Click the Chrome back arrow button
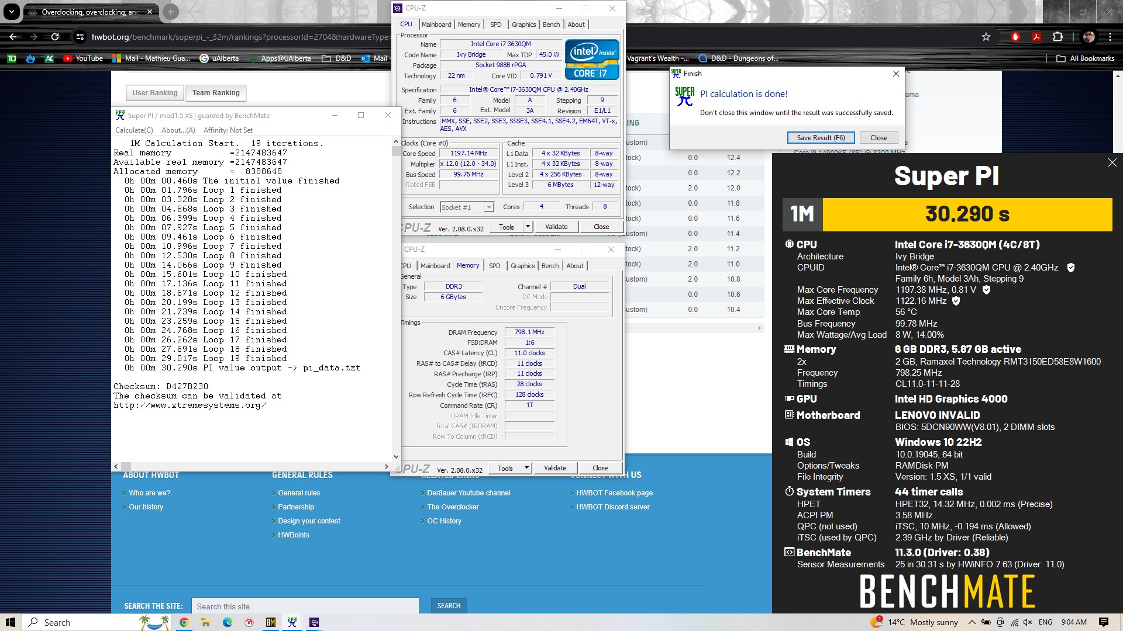The height and width of the screenshot is (631, 1123). [x=13, y=37]
